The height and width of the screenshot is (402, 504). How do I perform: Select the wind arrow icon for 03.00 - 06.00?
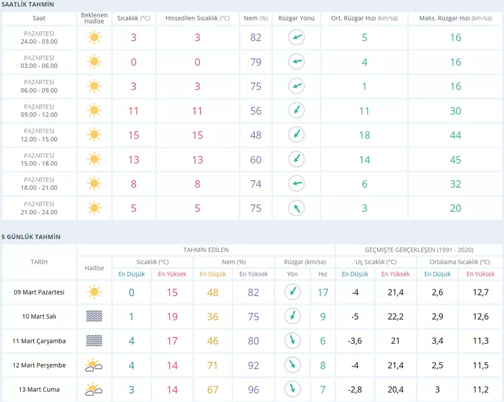point(296,62)
